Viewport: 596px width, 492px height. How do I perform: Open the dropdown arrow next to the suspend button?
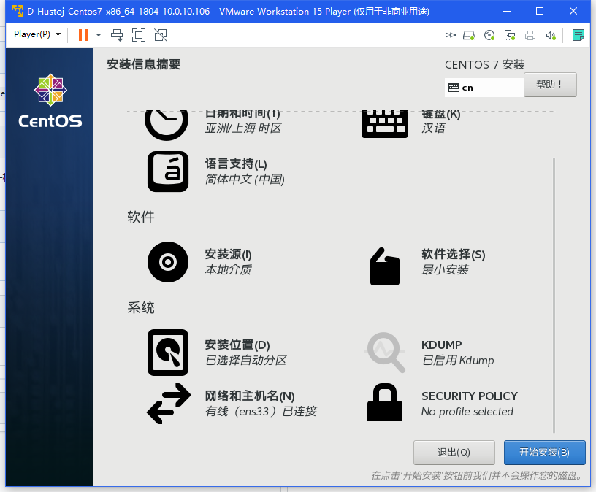coord(98,34)
